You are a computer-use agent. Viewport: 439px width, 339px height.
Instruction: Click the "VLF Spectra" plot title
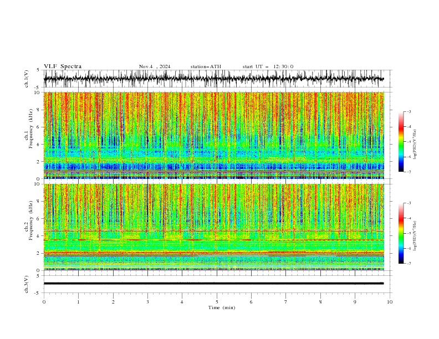point(63,66)
